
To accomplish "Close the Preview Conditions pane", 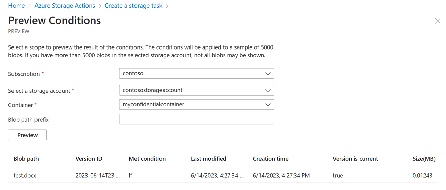I will [437, 21].
